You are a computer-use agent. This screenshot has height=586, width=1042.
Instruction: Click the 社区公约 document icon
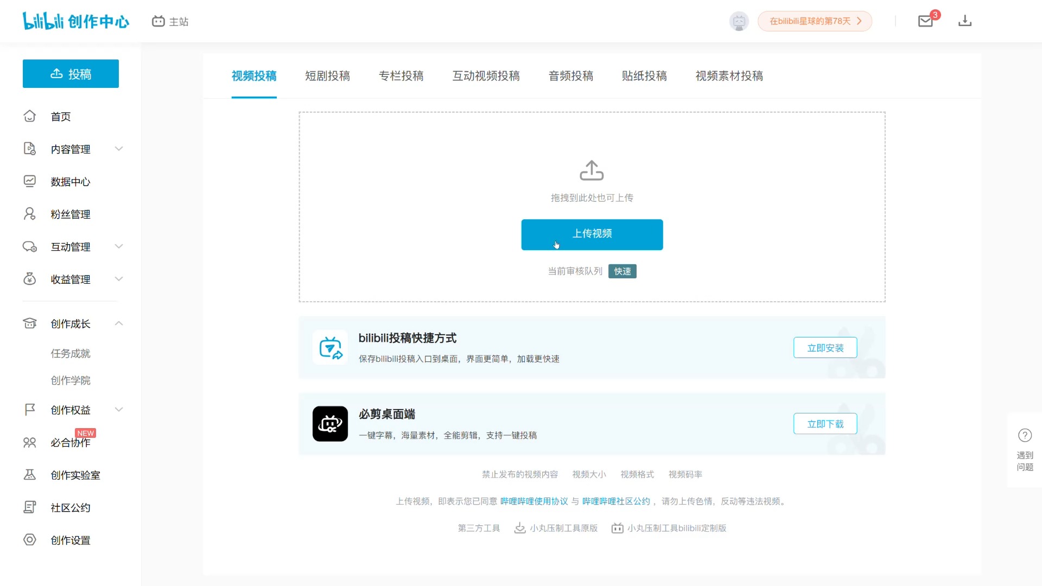(30, 507)
